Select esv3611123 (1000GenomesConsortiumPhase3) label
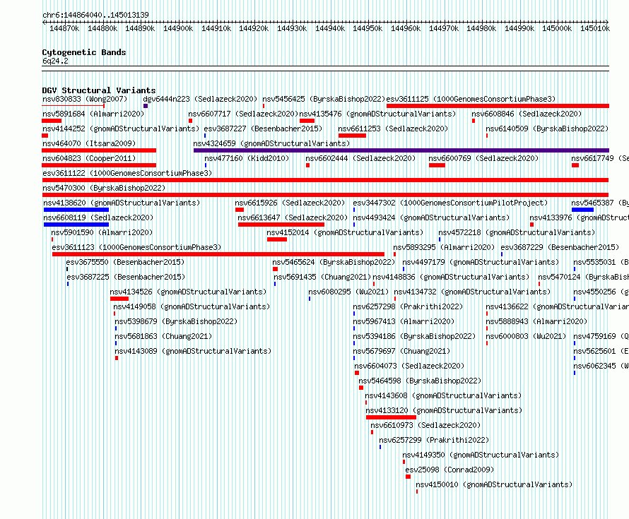This screenshot has height=519, width=629. (x=137, y=247)
